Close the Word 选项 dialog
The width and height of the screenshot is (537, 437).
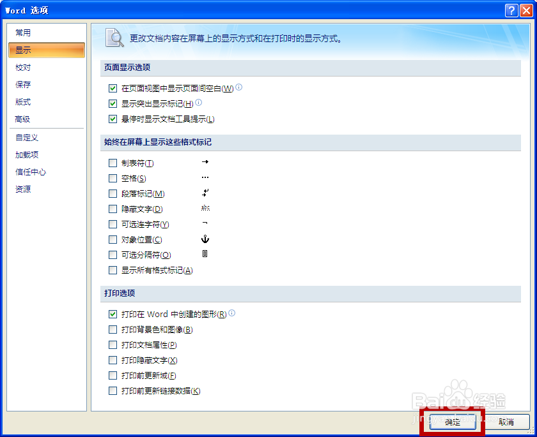[x=526, y=11]
